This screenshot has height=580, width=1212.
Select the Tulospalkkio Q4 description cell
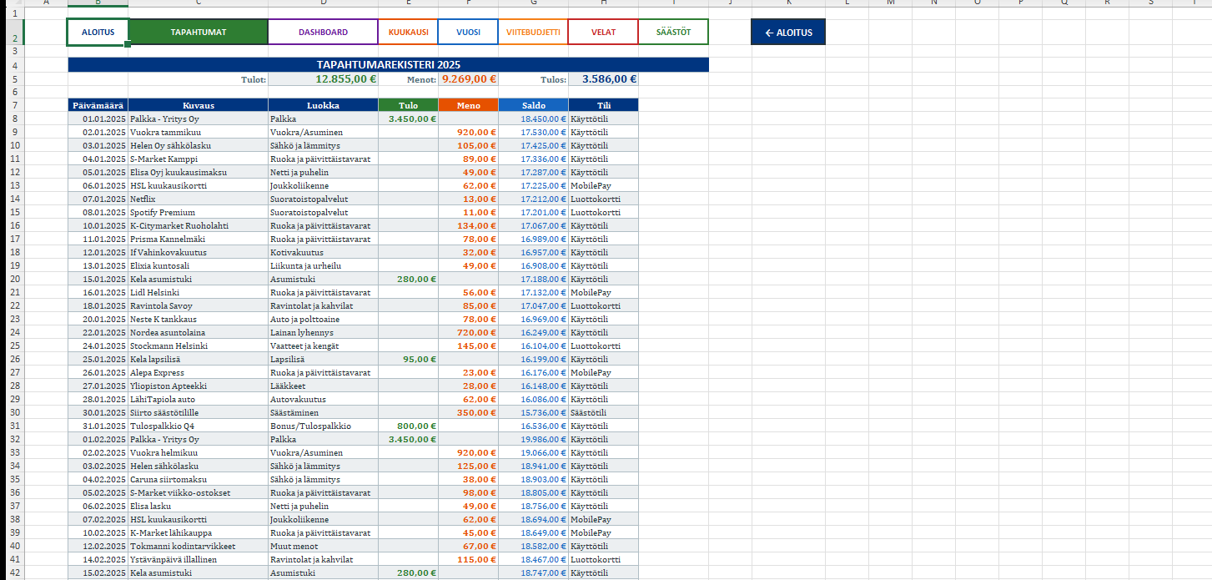click(199, 426)
